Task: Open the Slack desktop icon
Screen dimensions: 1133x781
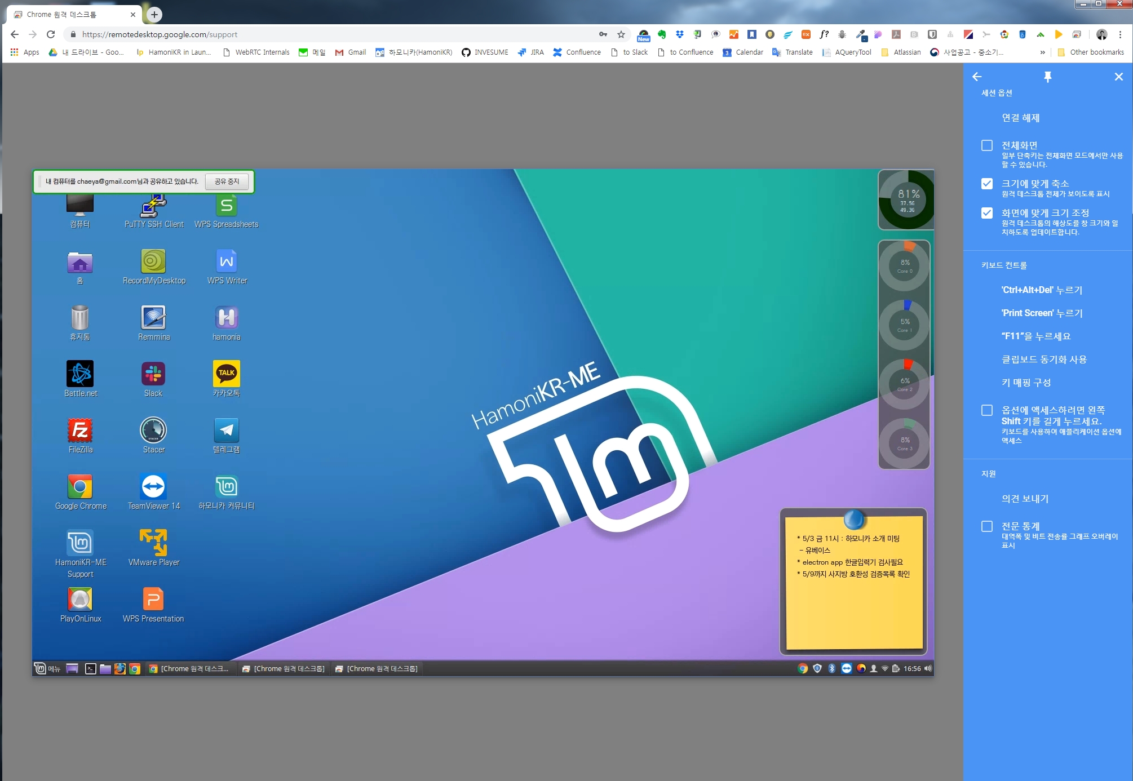Action: coord(153,374)
